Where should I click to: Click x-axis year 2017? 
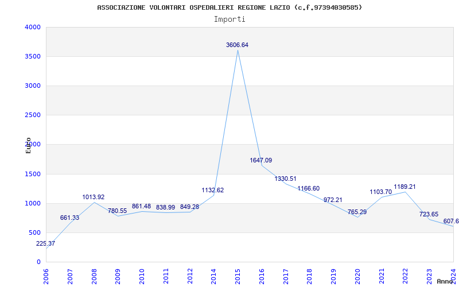point(286,277)
